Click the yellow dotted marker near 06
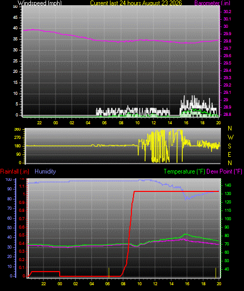Screen dimensions: 244x291 [109, 273]
